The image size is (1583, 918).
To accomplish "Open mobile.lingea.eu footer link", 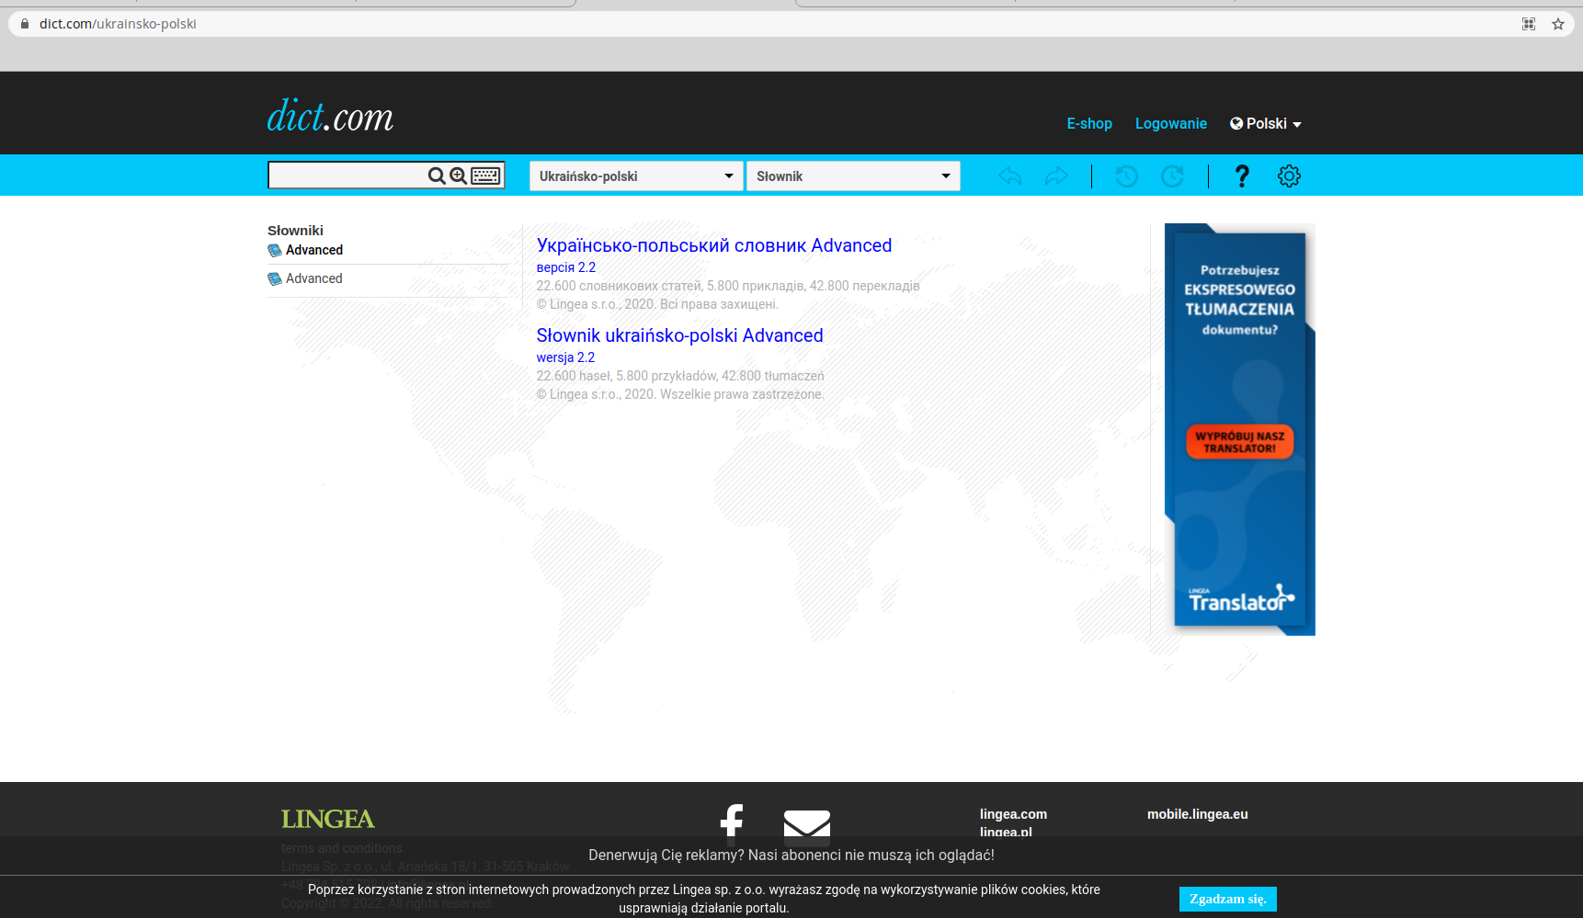I will click(1198, 814).
